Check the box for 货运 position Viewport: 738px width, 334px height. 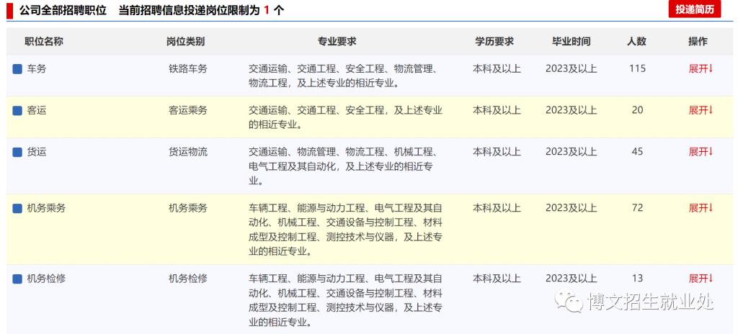(x=17, y=153)
